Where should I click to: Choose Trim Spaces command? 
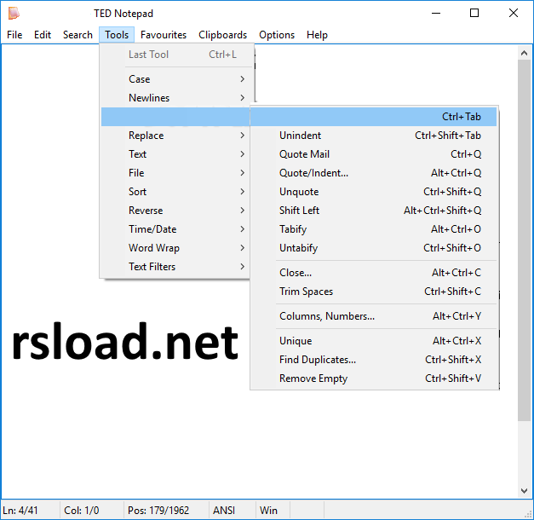[x=374, y=292]
